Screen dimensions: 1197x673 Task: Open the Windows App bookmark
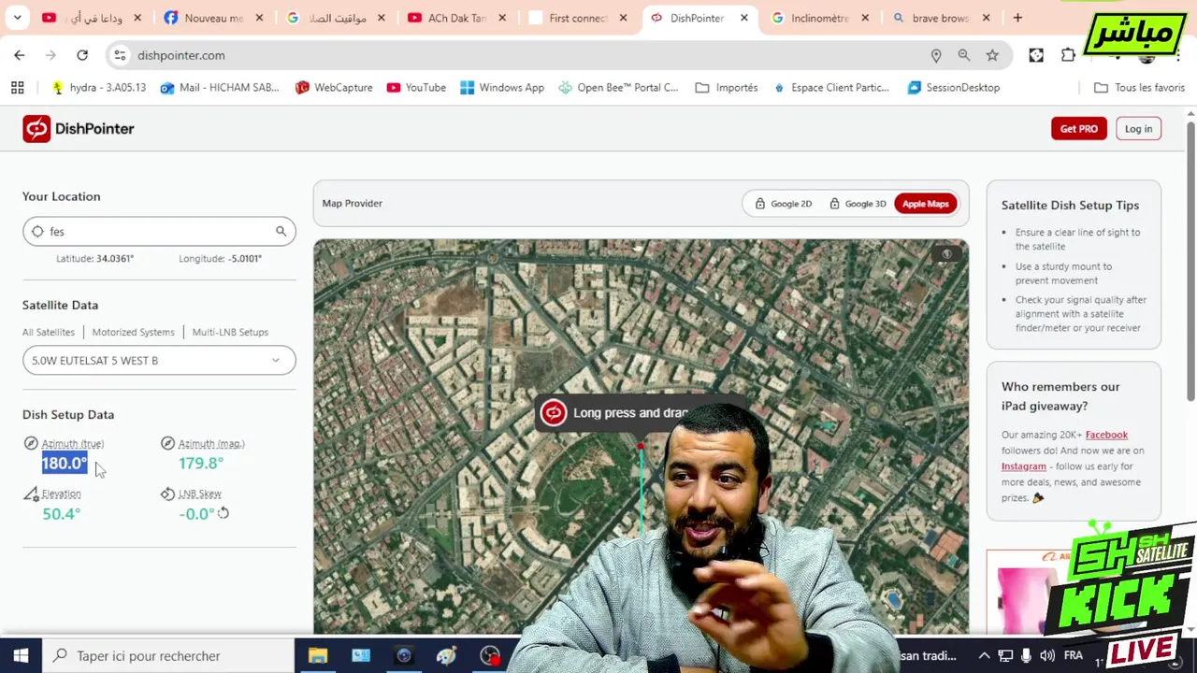pos(502,87)
